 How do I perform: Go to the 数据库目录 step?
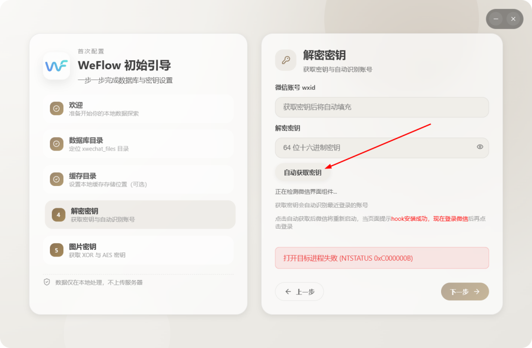coord(139,144)
